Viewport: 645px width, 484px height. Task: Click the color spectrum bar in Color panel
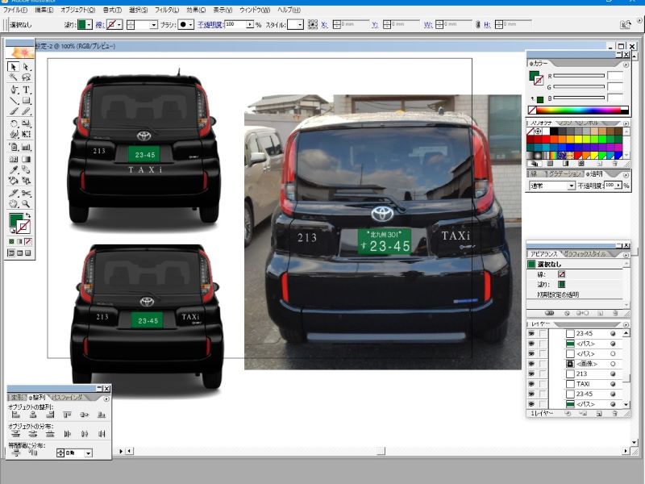(x=578, y=110)
